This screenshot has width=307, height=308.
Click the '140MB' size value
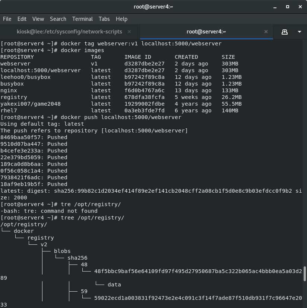[x=230, y=110]
